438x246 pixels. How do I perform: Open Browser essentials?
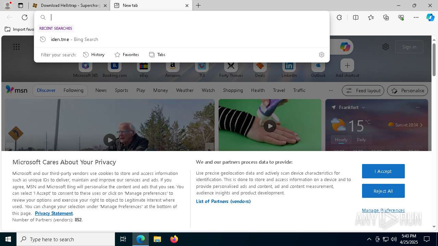click(401, 17)
